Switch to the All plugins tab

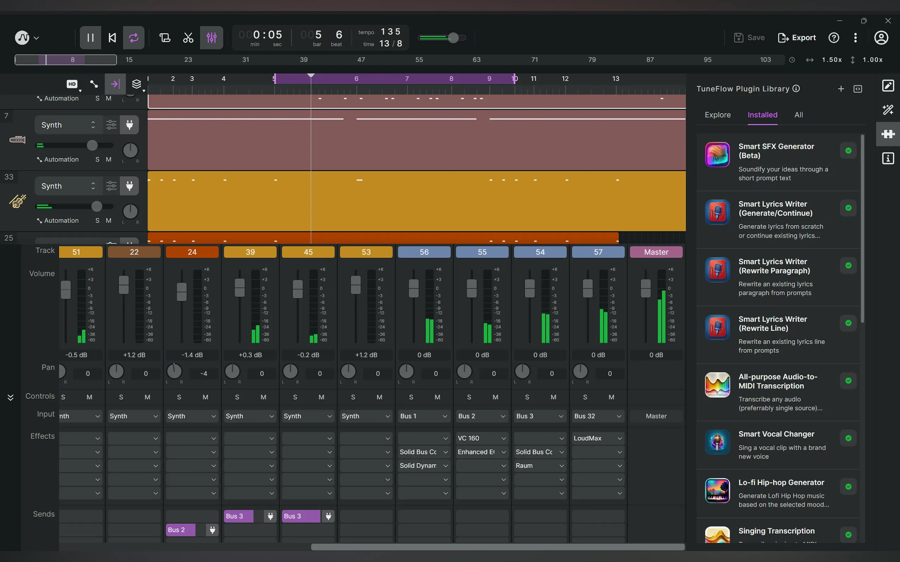[798, 115]
